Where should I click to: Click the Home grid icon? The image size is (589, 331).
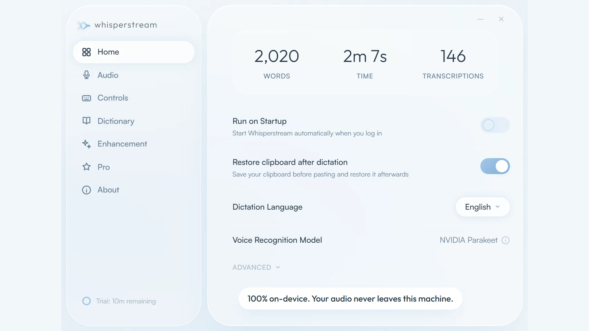(x=87, y=52)
